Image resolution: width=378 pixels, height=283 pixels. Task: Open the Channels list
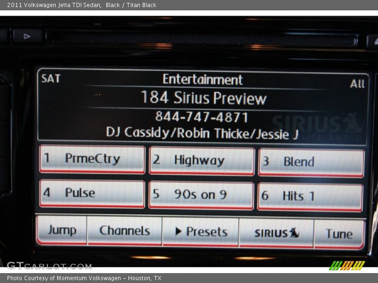pos(125,231)
